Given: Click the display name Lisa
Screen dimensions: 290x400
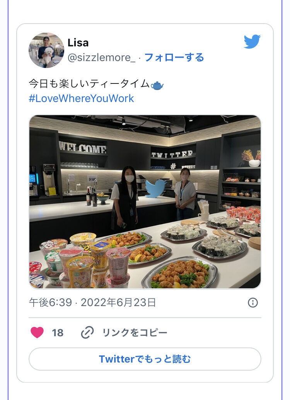Looking at the screenshot, I should tap(78, 43).
